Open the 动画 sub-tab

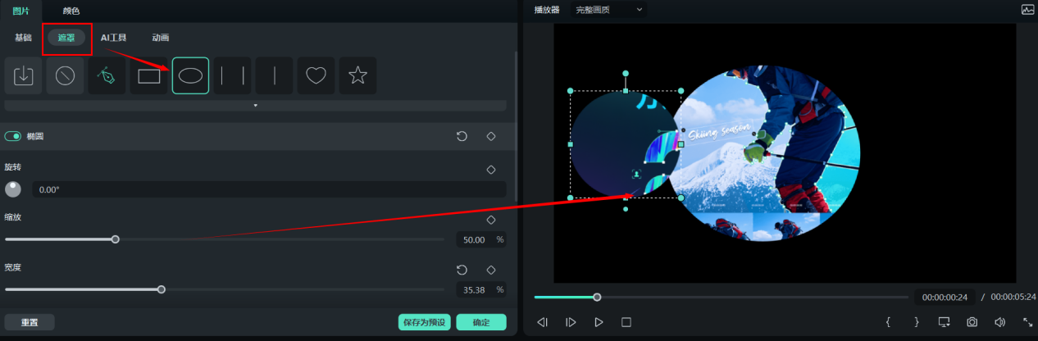(x=161, y=38)
